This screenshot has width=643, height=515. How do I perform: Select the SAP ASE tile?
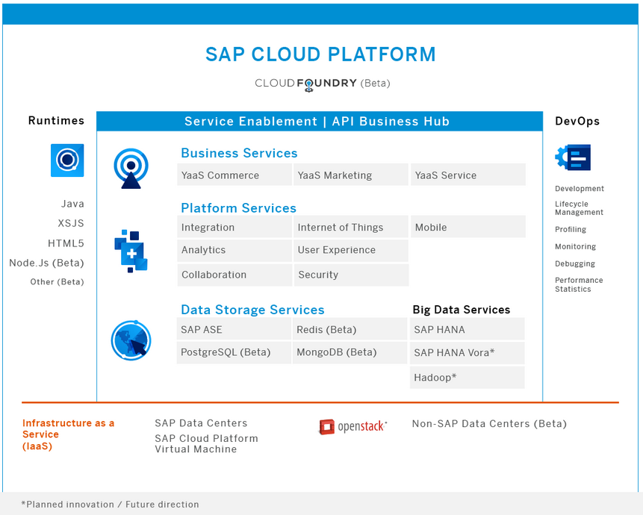[x=234, y=329]
